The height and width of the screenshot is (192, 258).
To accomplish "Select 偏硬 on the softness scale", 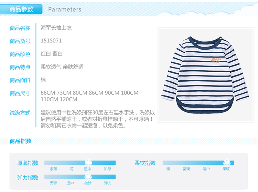I will point(186,169).
